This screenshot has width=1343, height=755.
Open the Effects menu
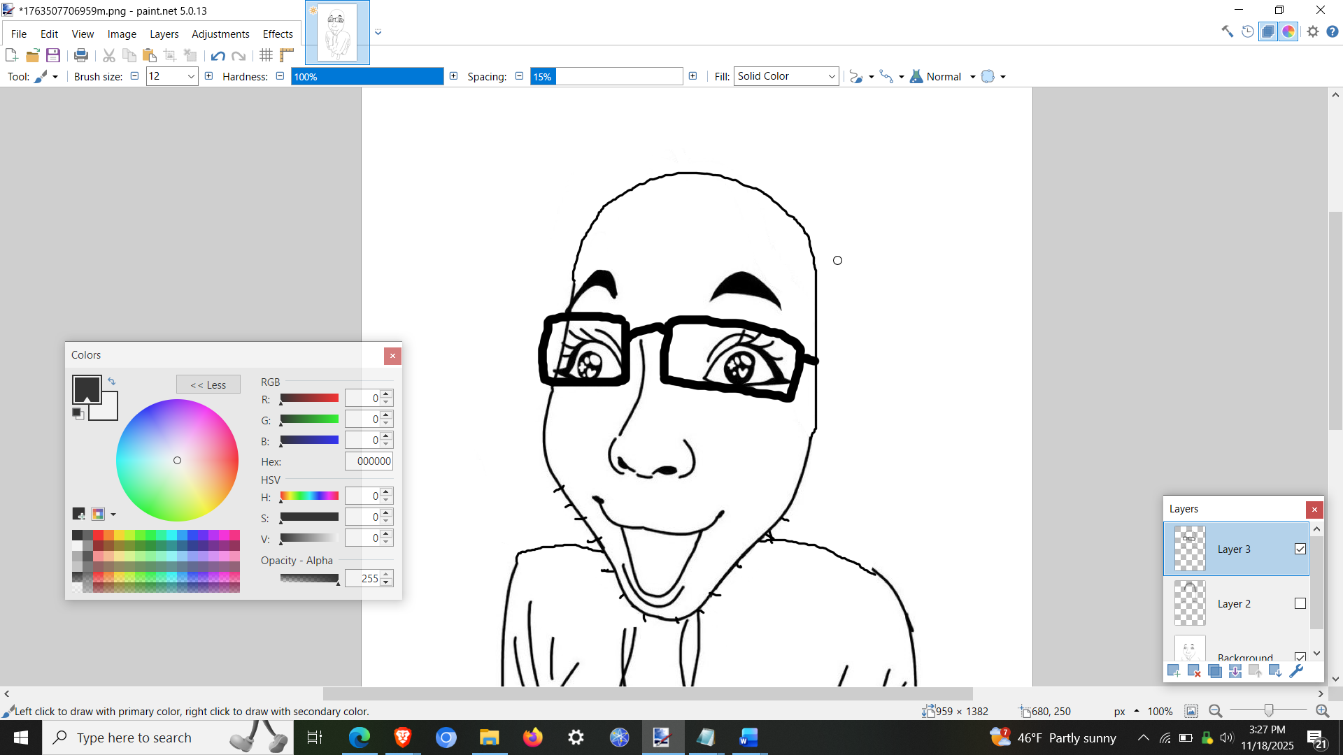[278, 34]
